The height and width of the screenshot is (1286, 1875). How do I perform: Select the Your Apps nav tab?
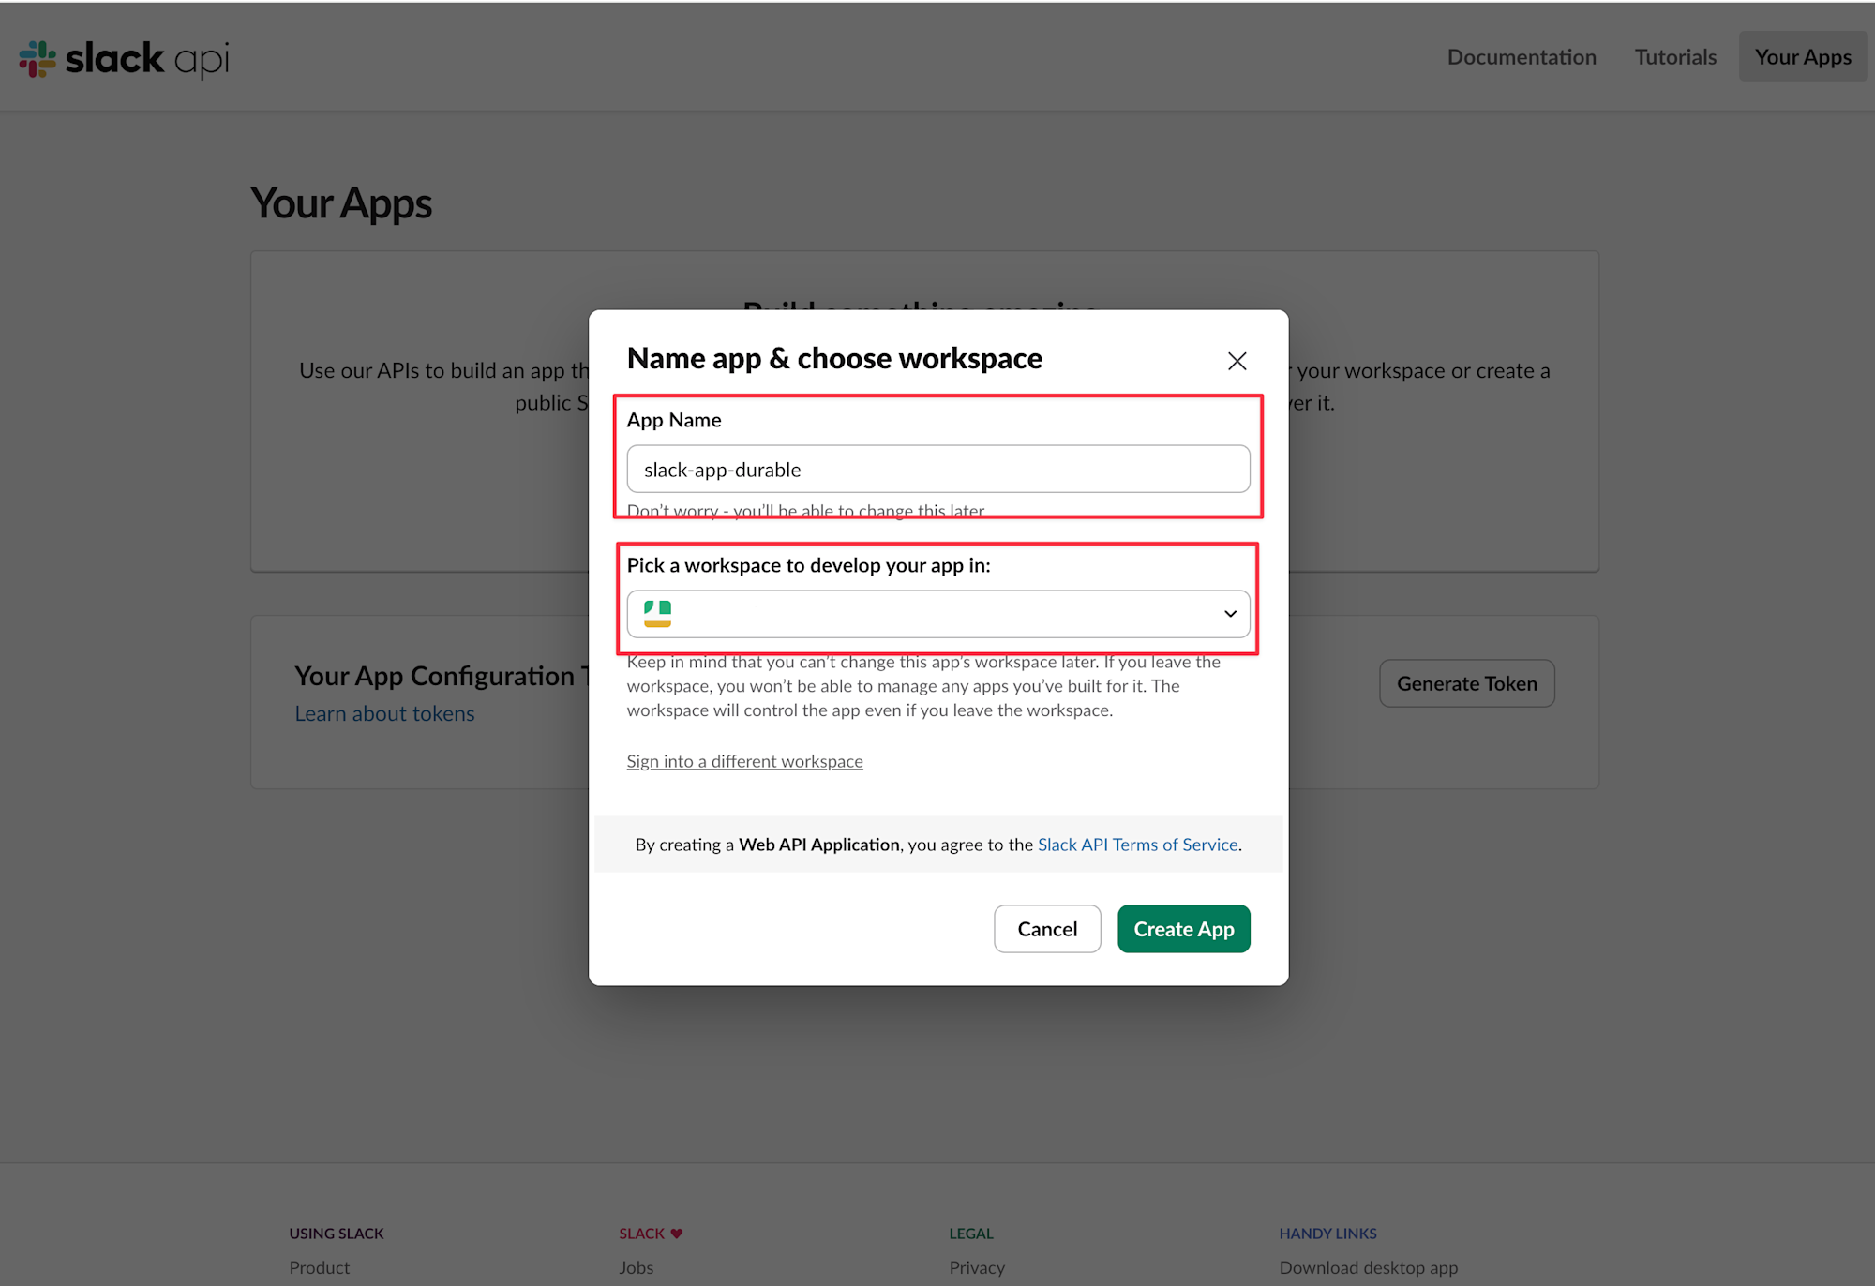tap(1802, 57)
